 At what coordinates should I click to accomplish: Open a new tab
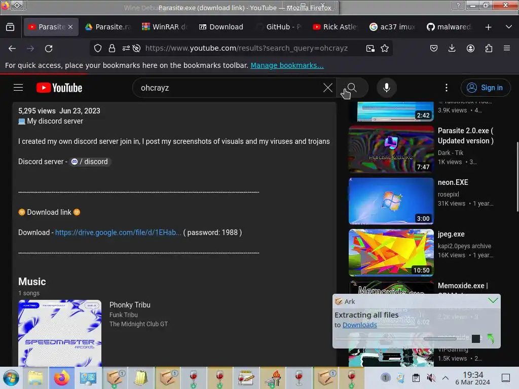488,27
